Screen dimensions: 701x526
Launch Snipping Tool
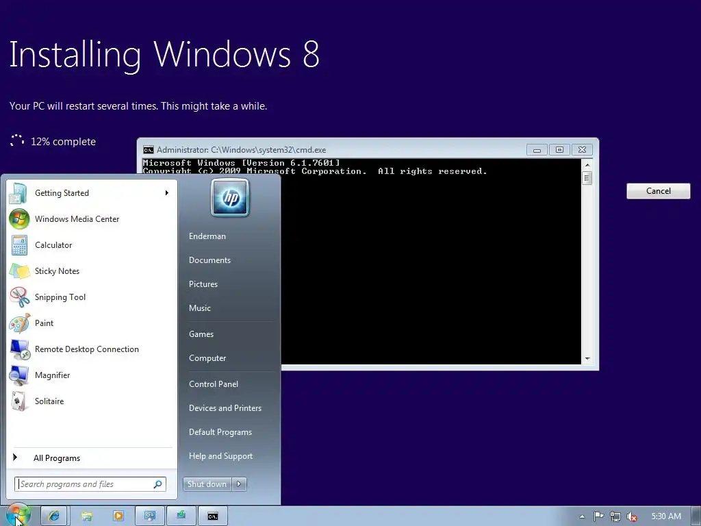[x=92, y=297]
